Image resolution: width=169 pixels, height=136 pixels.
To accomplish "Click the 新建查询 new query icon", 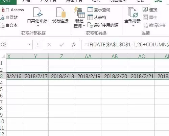I will (79, 13).
